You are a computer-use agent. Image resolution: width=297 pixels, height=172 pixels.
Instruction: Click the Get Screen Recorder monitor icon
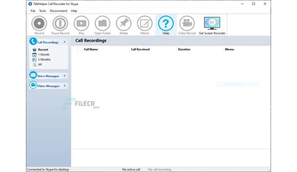(212, 23)
